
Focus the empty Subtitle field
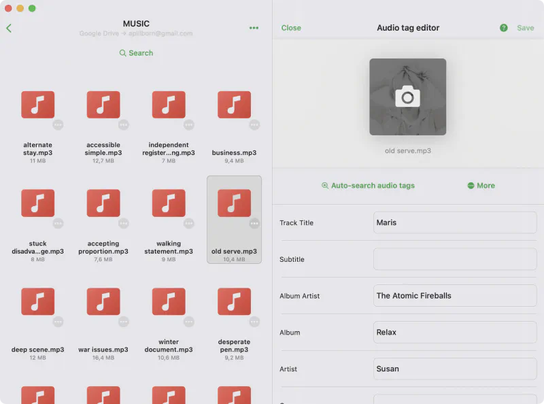pyautogui.click(x=454, y=259)
